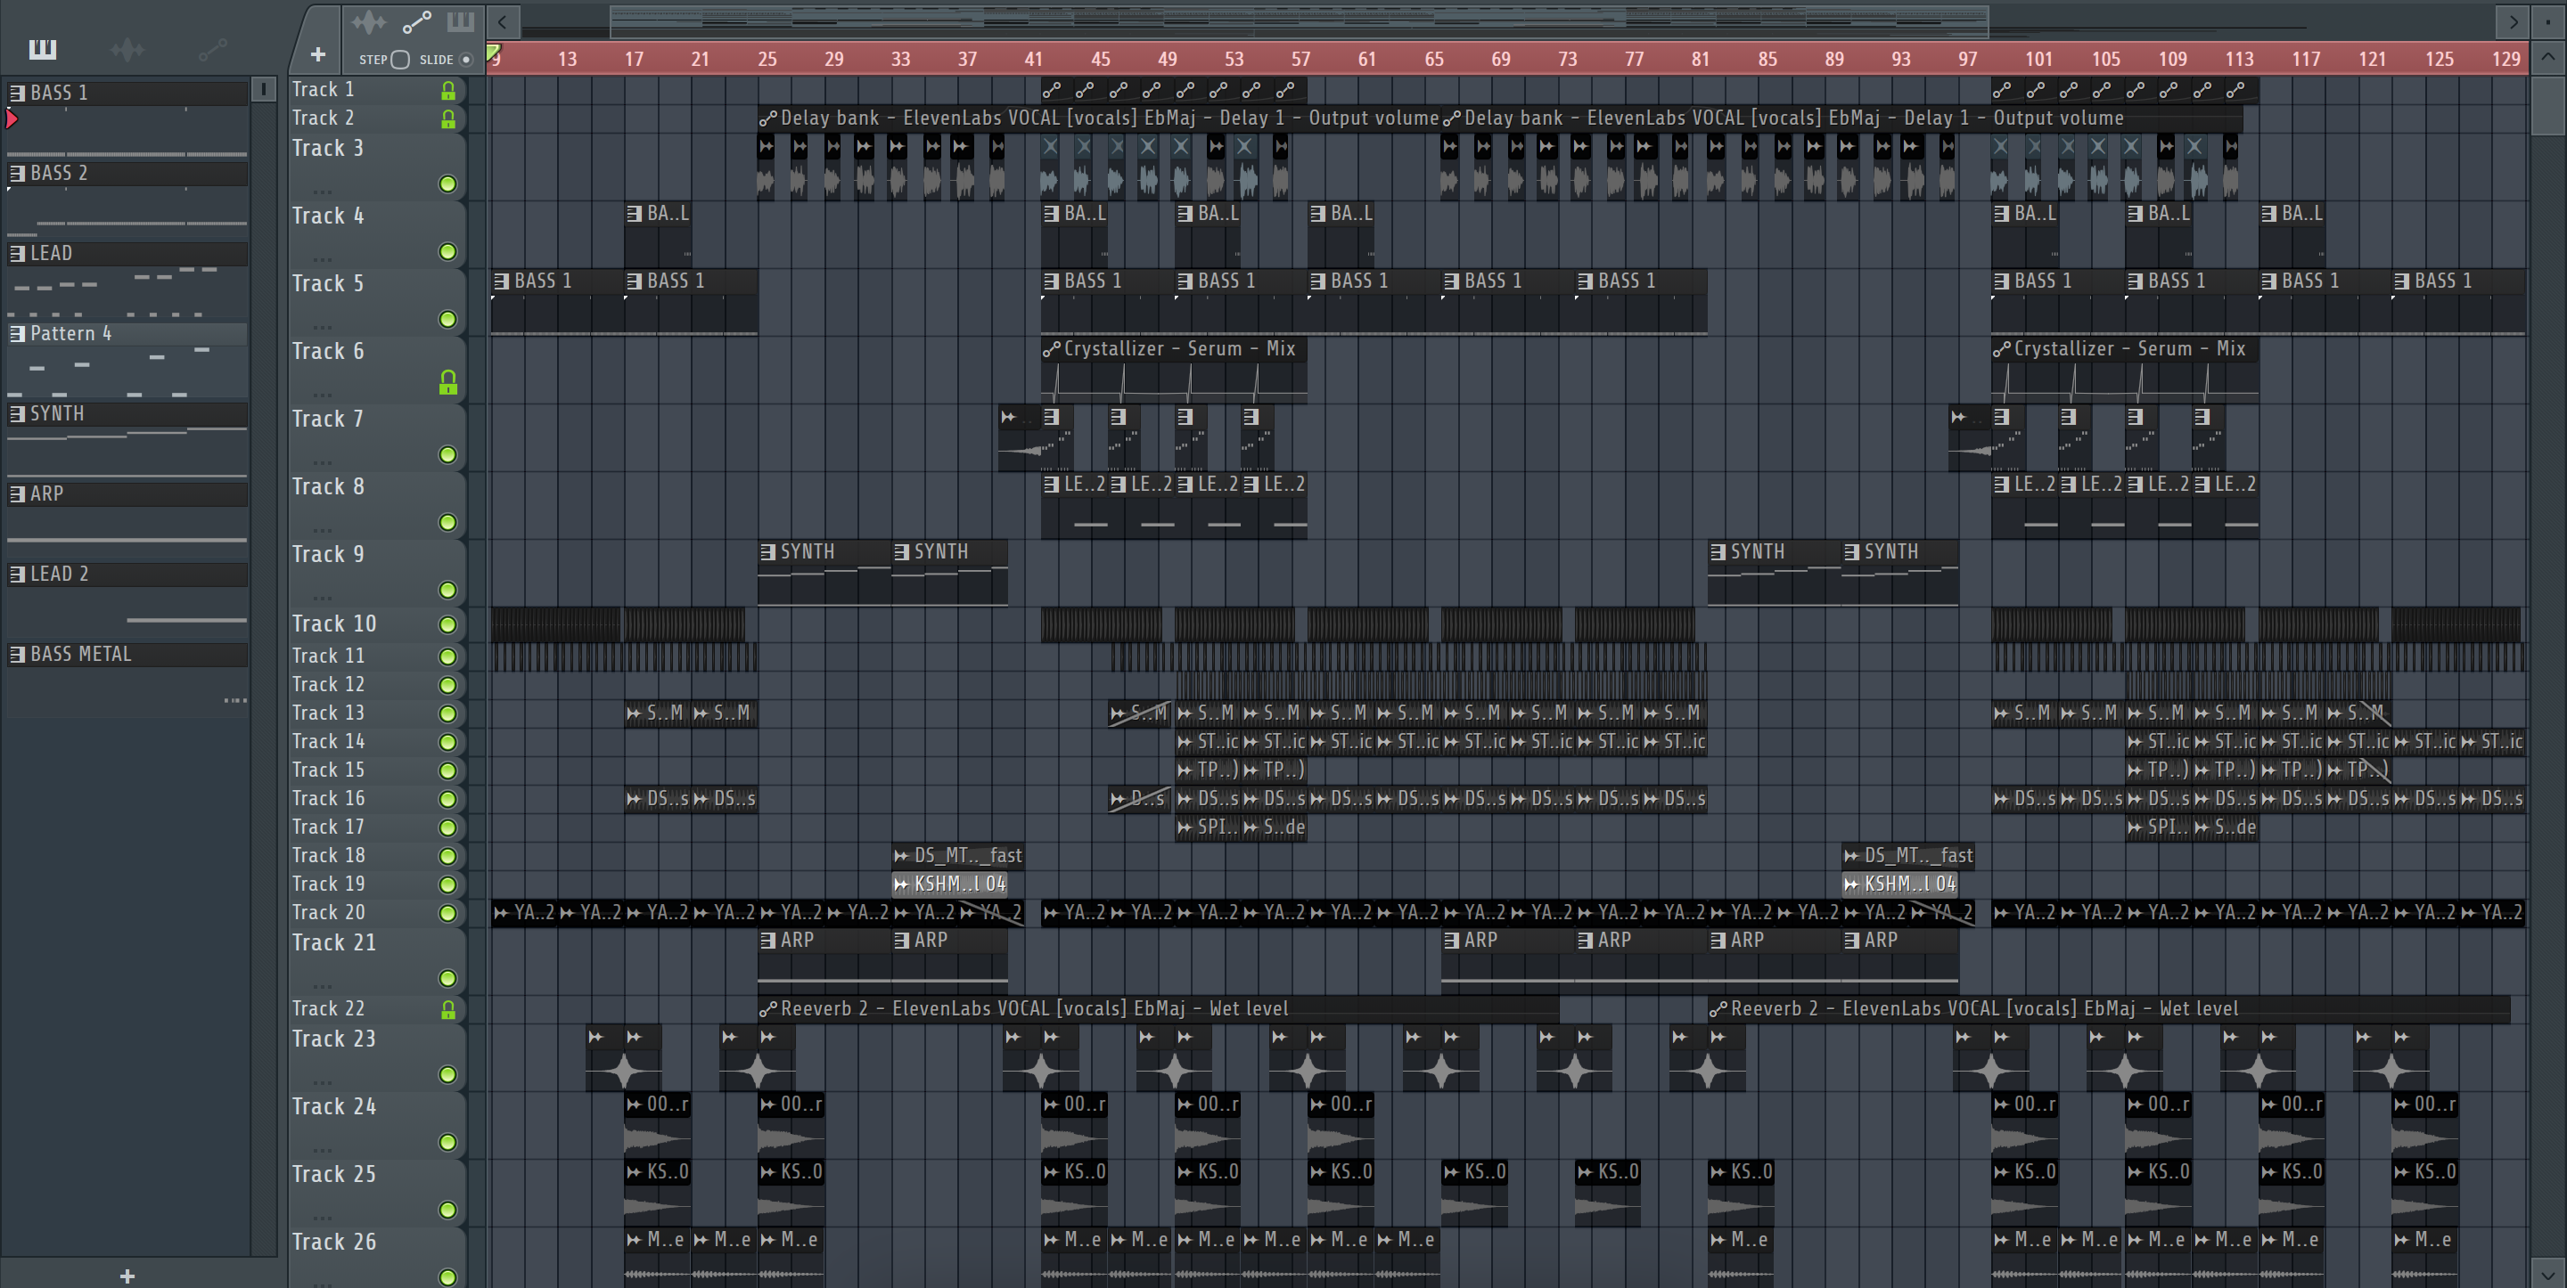
Task: Select second Delay bank clip starting bar 65
Action: coord(1842,118)
